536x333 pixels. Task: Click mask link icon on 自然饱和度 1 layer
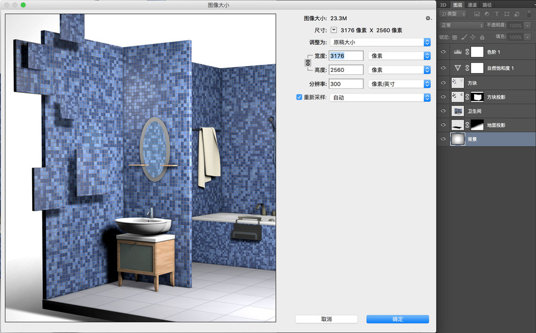coord(468,68)
